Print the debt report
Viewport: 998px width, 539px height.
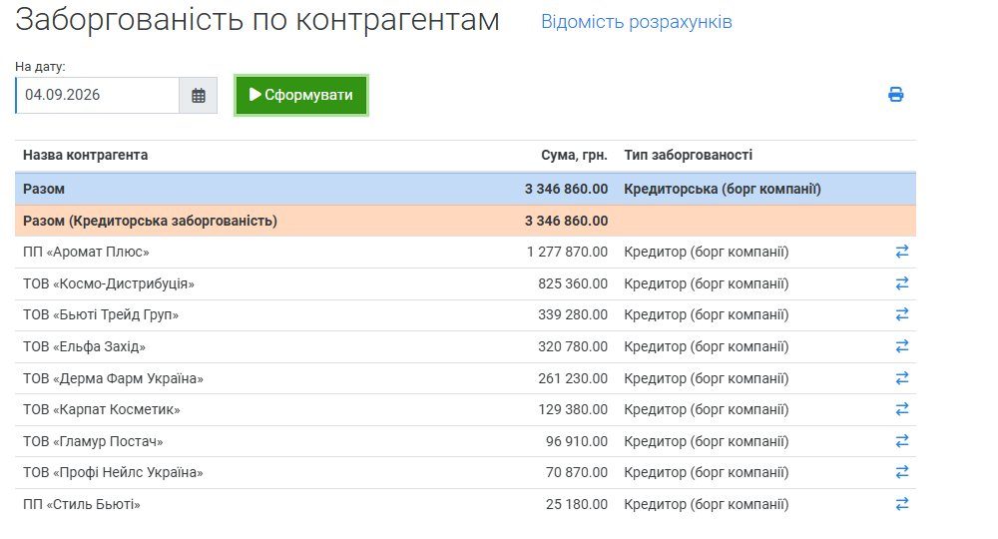(895, 95)
